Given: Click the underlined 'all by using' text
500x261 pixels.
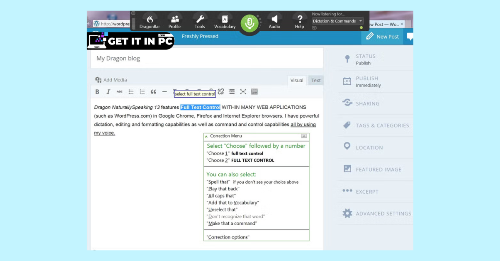Looking at the screenshot, I should tap(303, 124).
